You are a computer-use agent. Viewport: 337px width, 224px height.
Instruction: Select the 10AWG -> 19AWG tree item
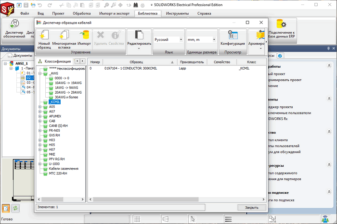(x=68, y=83)
